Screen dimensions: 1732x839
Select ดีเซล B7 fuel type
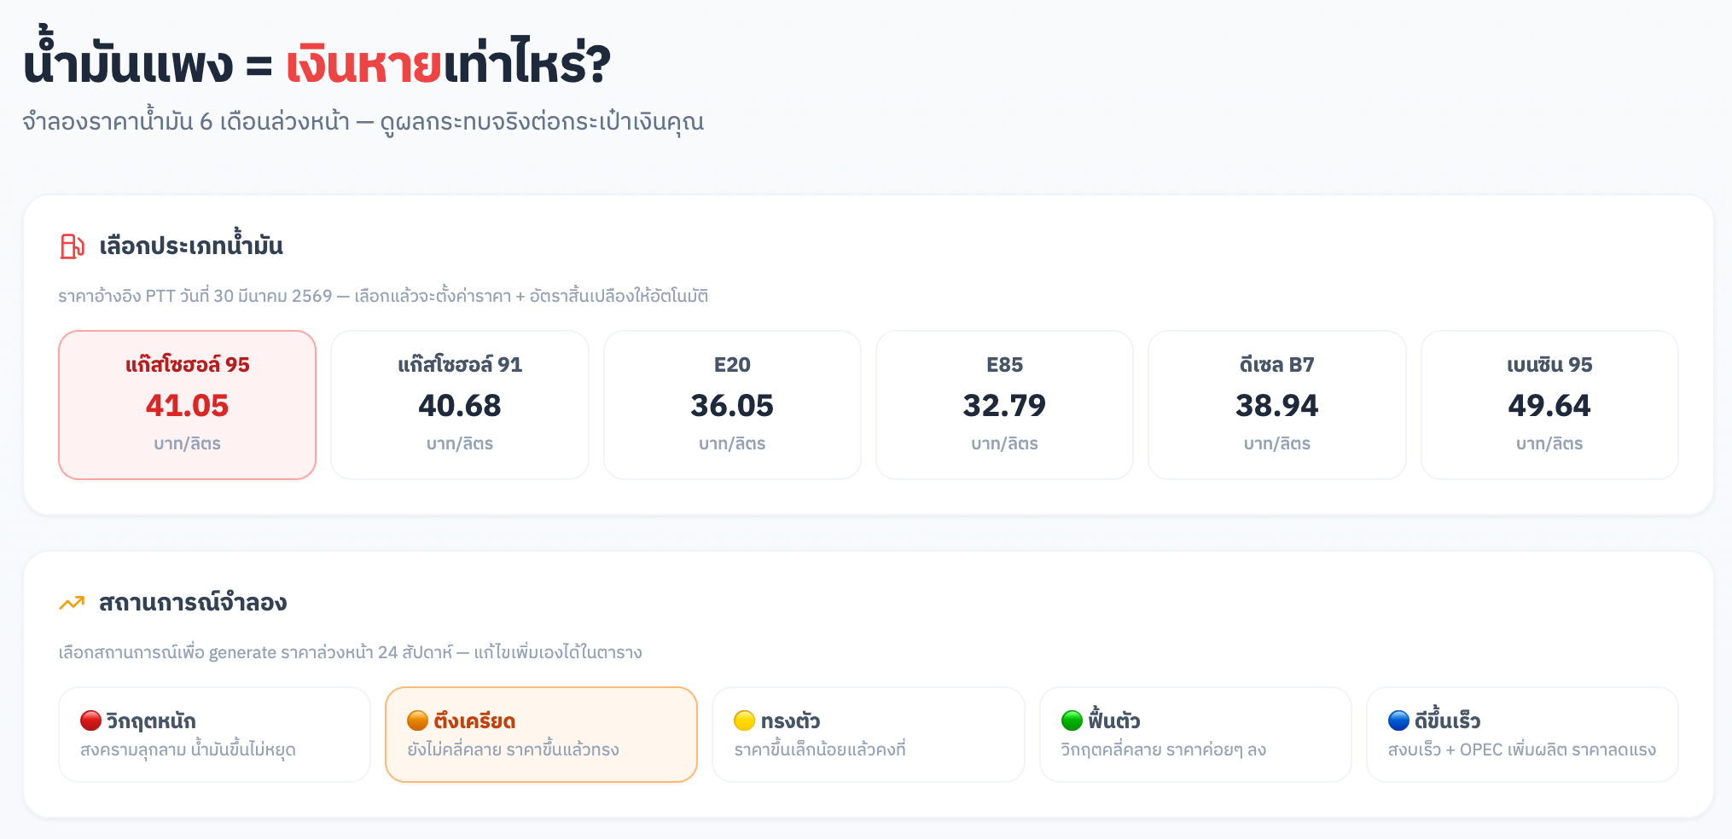click(1276, 405)
